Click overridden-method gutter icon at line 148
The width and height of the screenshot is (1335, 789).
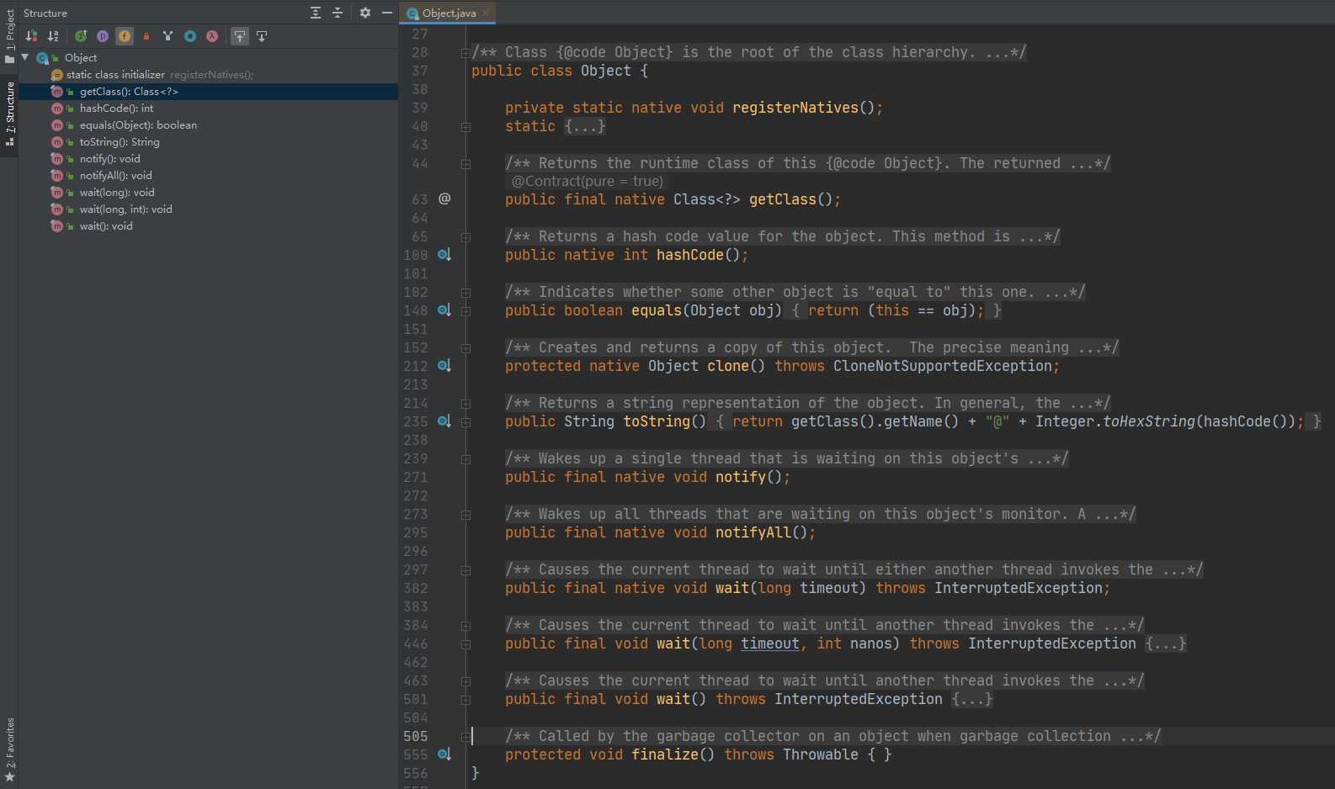[x=444, y=310]
